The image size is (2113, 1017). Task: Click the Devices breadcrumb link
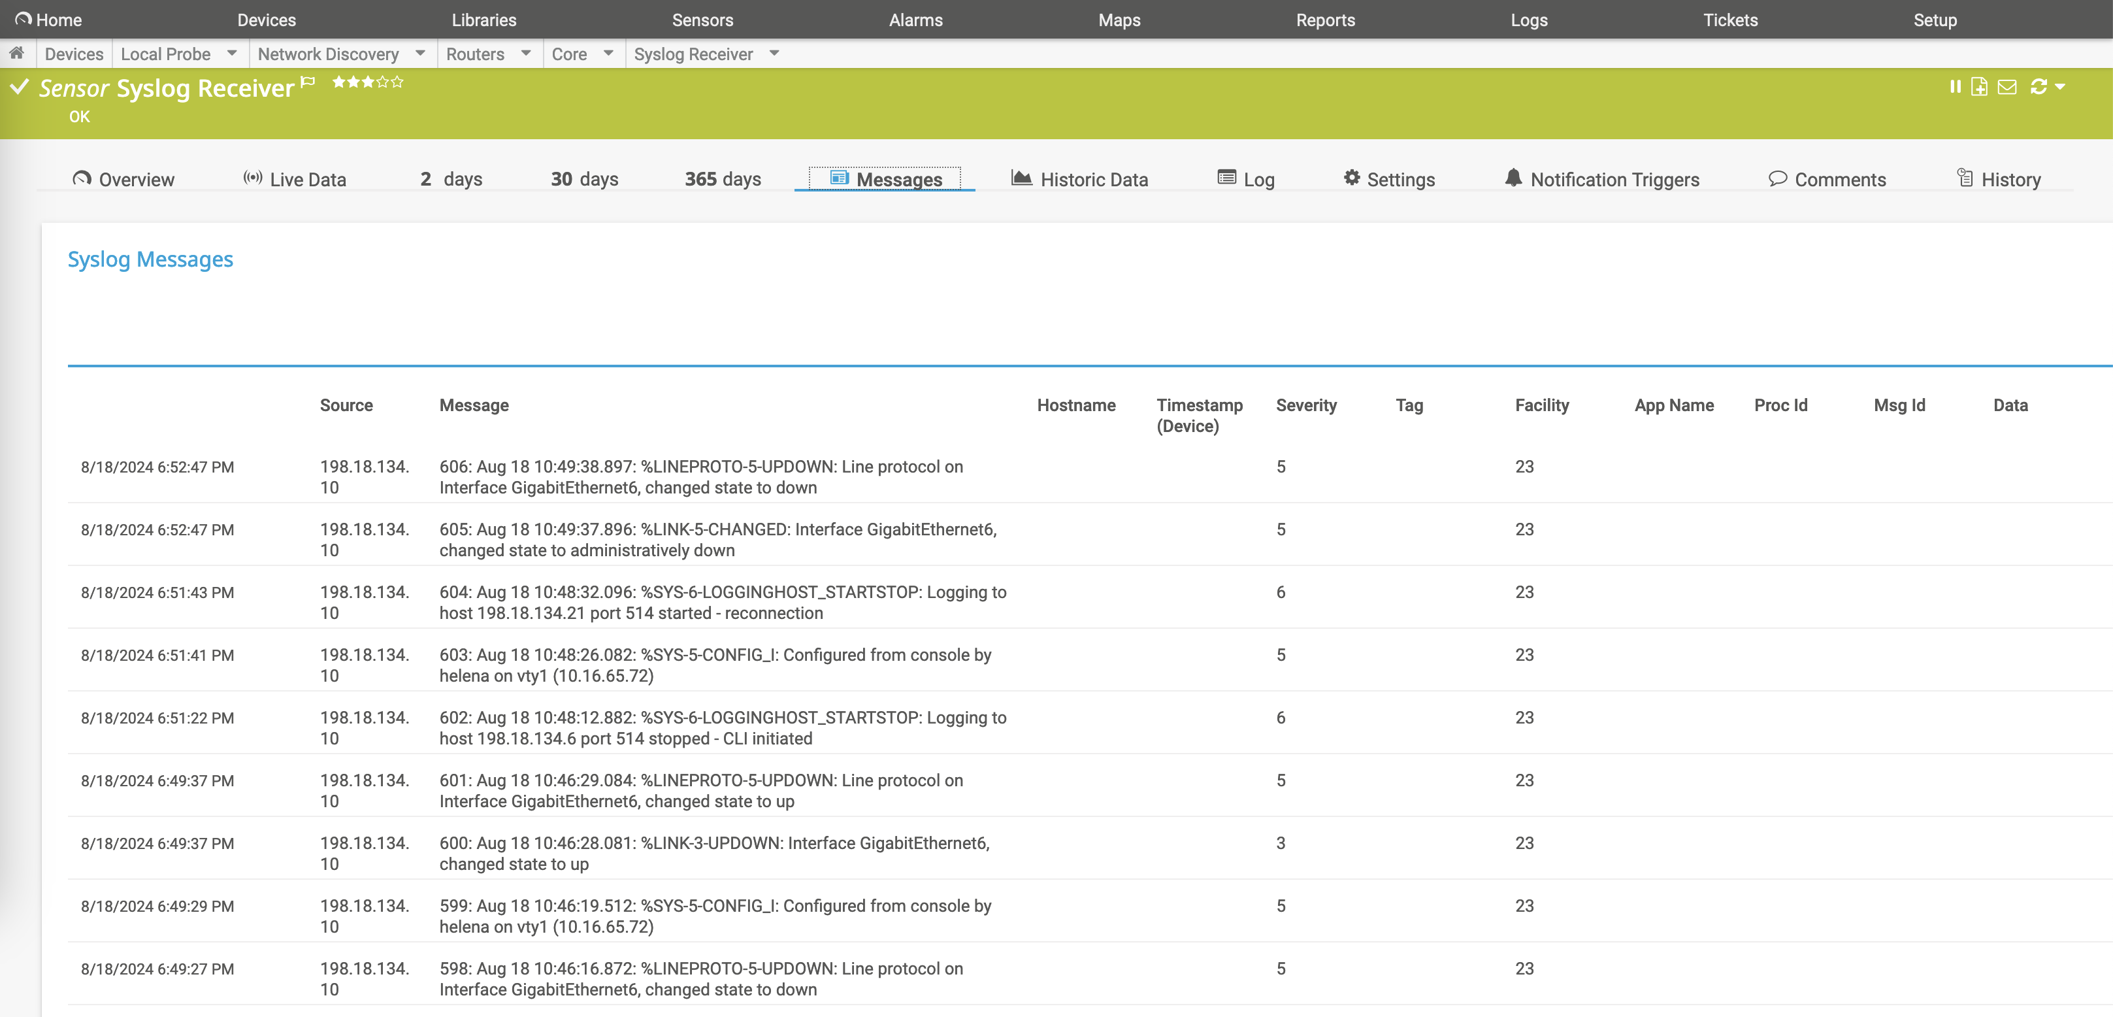[74, 54]
